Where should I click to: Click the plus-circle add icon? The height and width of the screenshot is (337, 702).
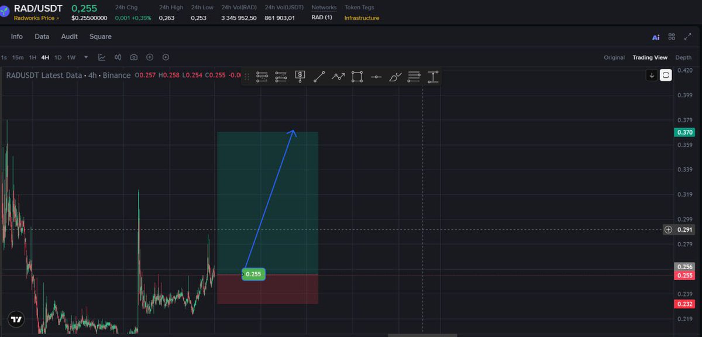point(150,57)
